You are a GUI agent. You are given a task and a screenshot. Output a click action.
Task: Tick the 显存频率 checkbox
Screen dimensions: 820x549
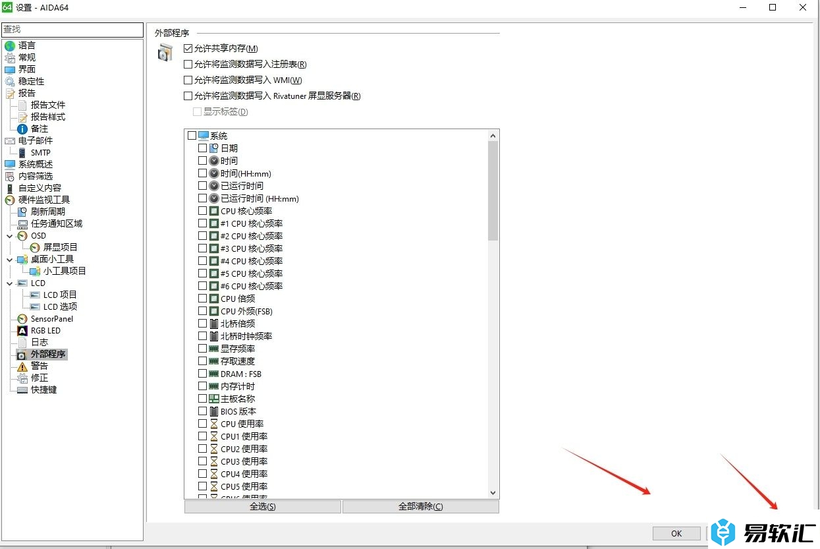click(203, 349)
